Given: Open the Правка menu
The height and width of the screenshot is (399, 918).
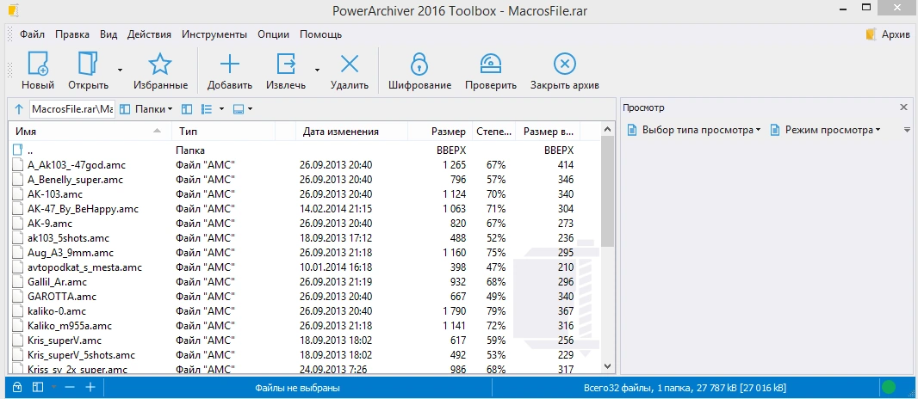Looking at the screenshot, I should coord(72,34).
